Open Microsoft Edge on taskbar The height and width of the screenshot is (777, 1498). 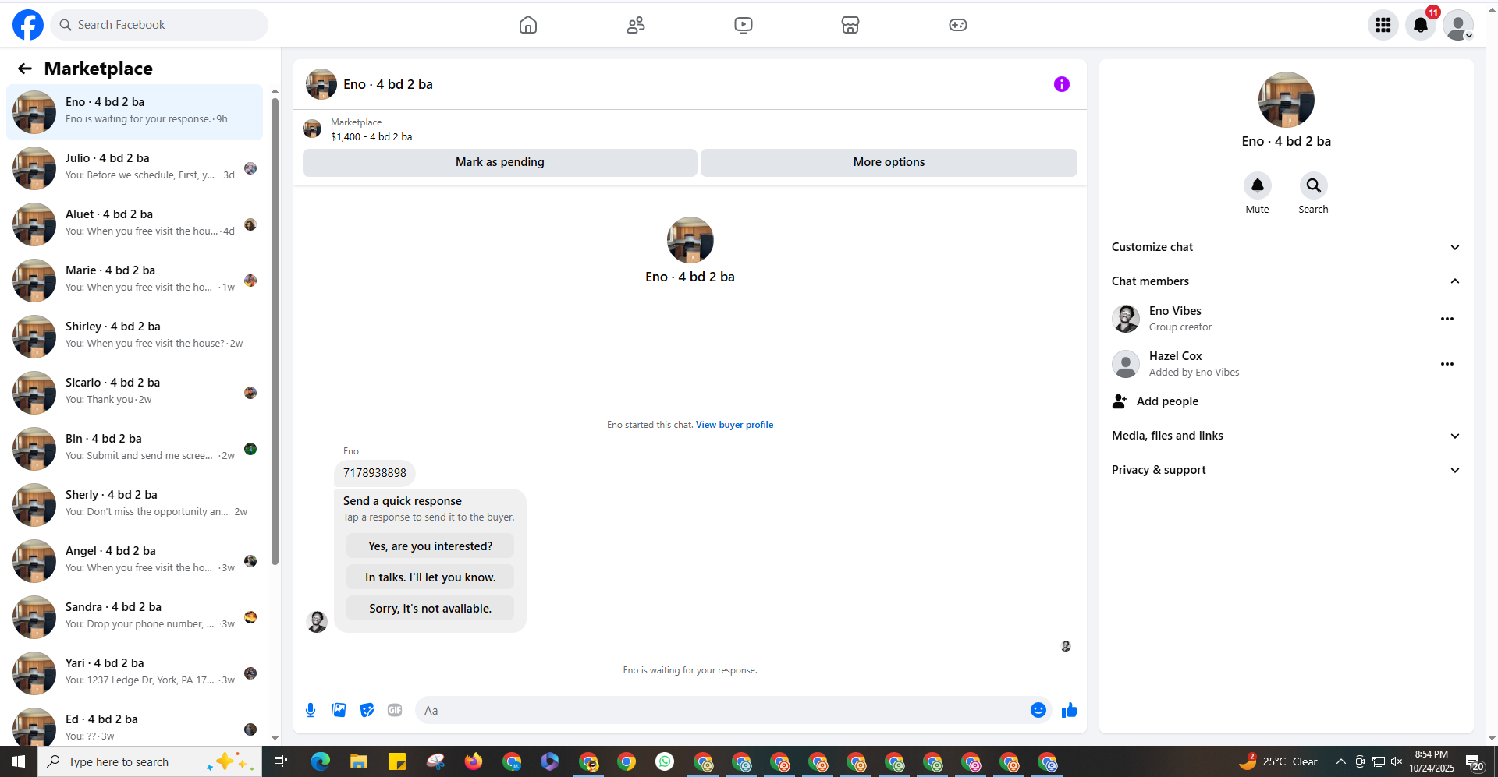click(321, 761)
